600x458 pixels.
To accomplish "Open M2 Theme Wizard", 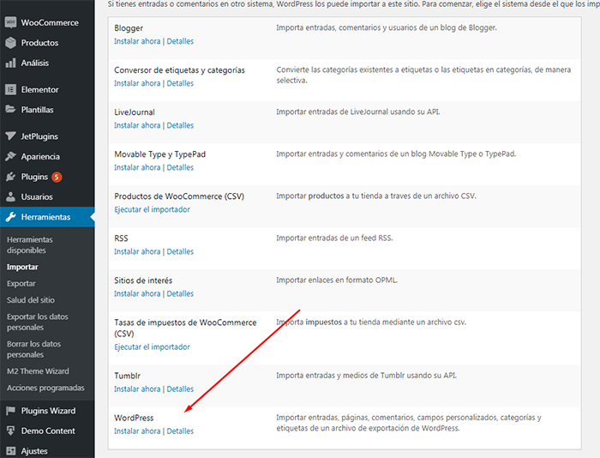I will tap(38, 371).
